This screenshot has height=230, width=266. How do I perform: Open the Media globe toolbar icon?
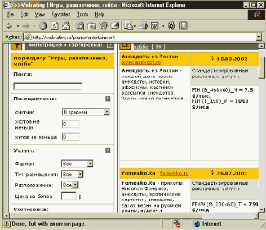click(103, 25)
